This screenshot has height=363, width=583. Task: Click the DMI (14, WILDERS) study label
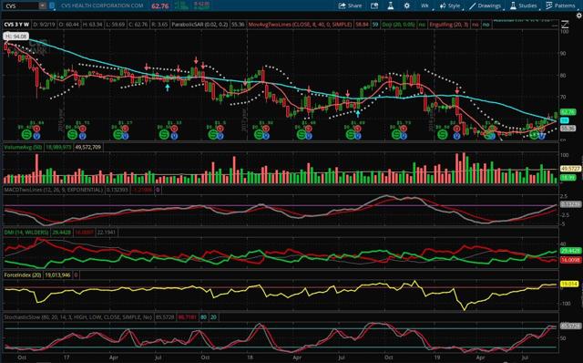tap(26, 233)
